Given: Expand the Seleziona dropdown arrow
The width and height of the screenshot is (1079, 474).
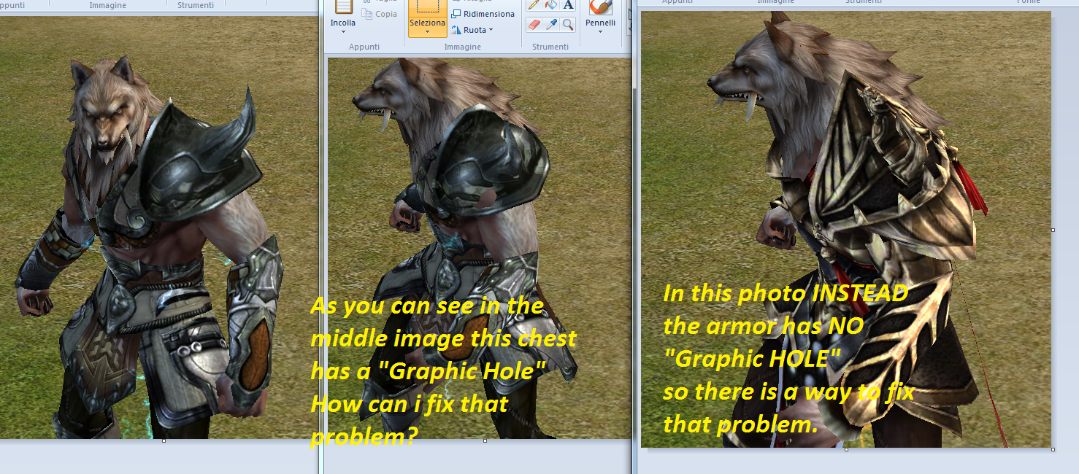Looking at the screenshot, I should pos(427,31).
